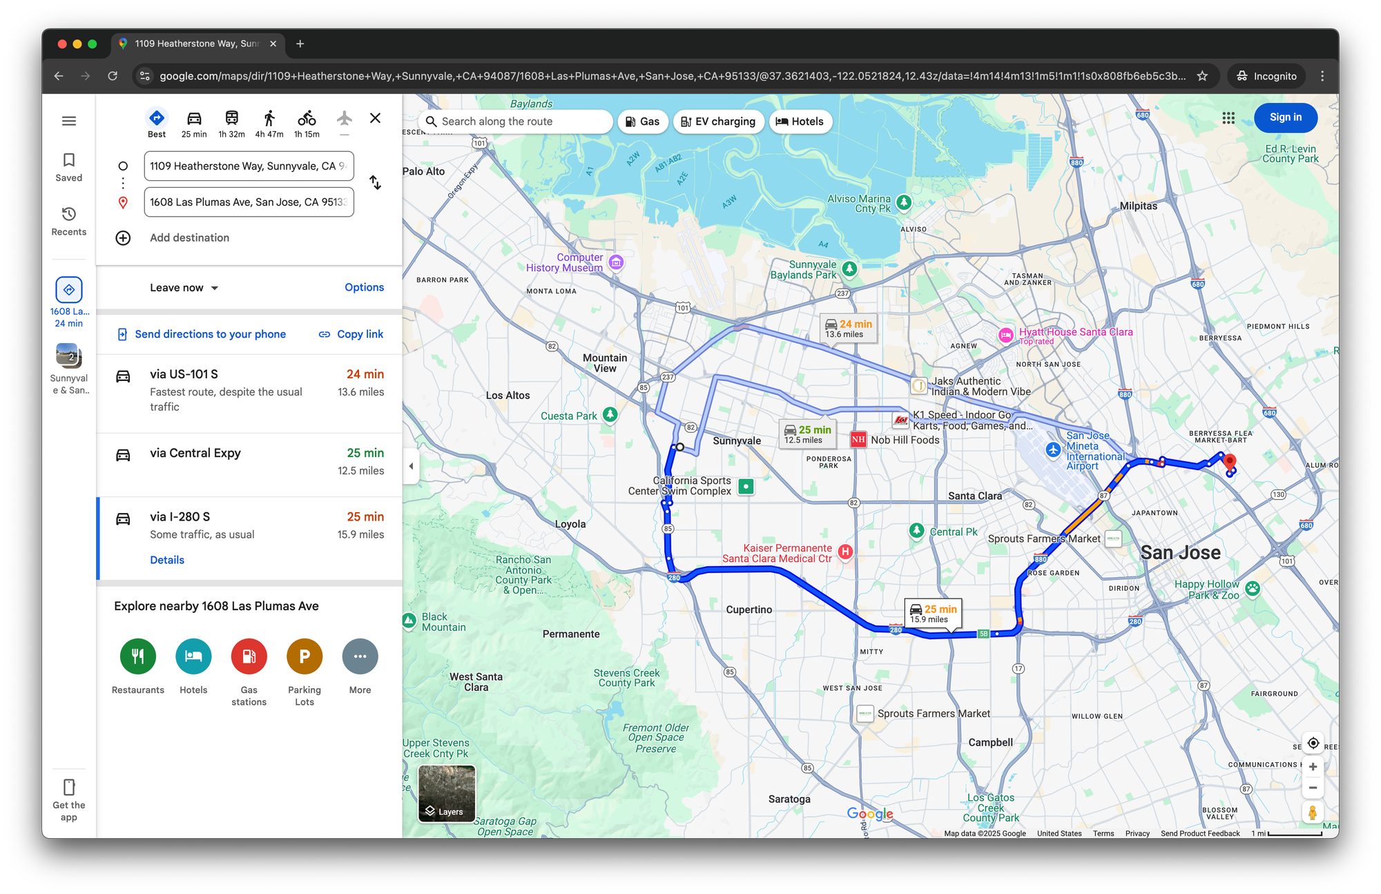Swap starting point and destination
Viewport: 1381px width, 894px height.
[x=375, y=183]
